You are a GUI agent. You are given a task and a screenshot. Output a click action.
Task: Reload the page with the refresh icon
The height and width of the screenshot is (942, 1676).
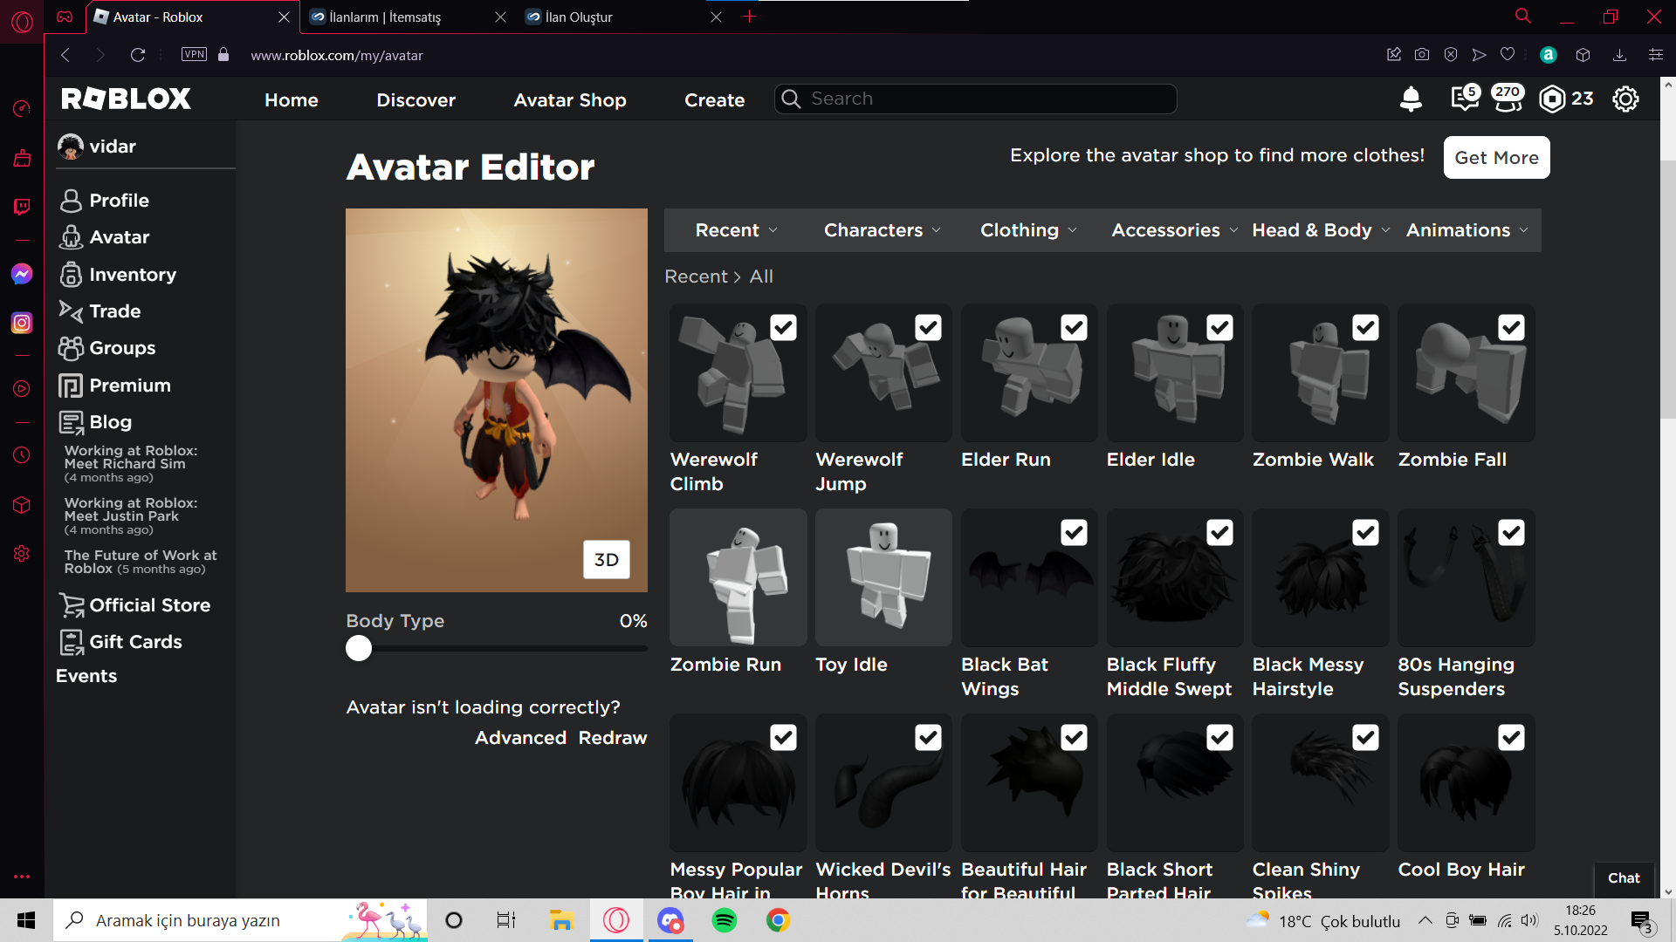[x=137, y=55]
